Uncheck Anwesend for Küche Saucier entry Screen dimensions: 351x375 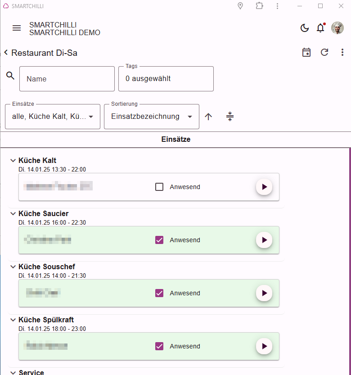pos(159,240)
